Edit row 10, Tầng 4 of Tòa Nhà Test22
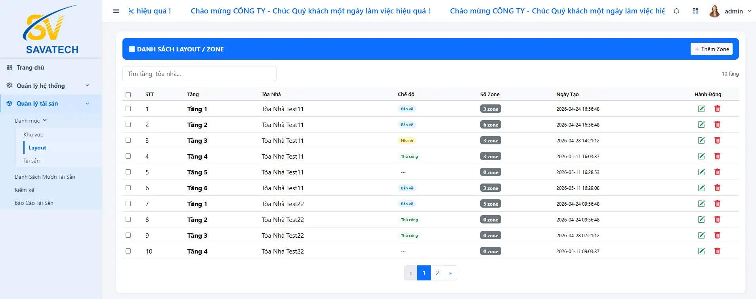 point(701,251)
